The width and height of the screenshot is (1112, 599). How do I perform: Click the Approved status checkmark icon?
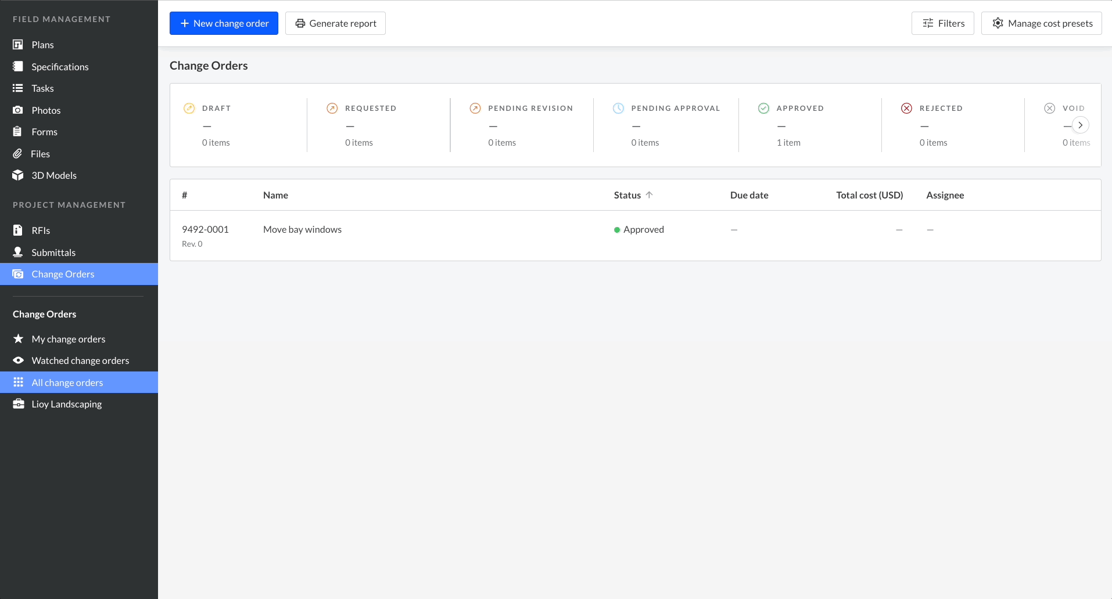pos(763,109)
